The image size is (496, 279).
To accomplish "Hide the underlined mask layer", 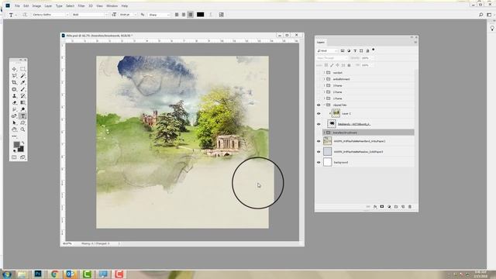I will pyautogui.click(x=319, y=124).
